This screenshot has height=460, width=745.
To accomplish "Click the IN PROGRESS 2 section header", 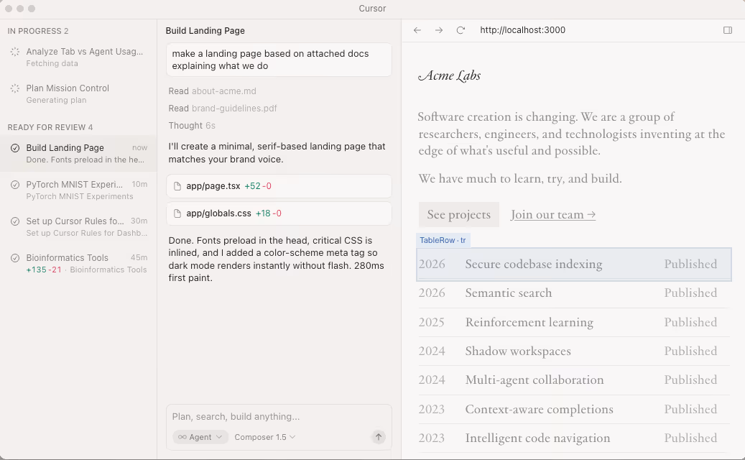I will (38, 31).
